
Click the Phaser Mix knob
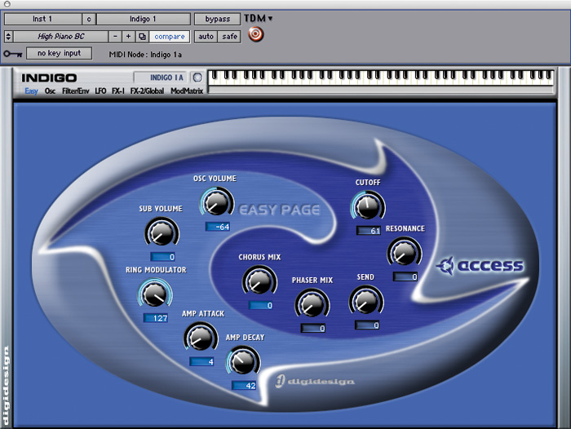pos(312,303)
